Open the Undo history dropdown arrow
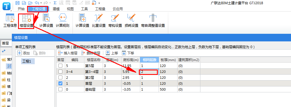 (x=41, y=3)
